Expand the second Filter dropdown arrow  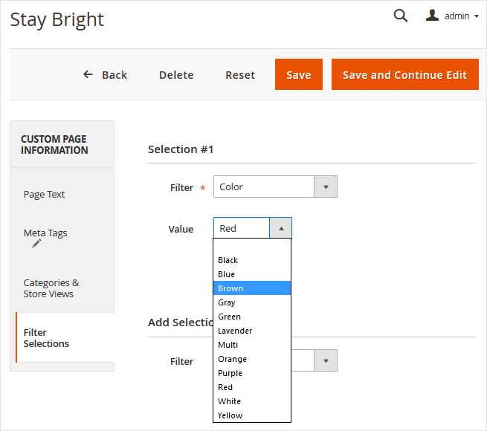tap(325, 361)
